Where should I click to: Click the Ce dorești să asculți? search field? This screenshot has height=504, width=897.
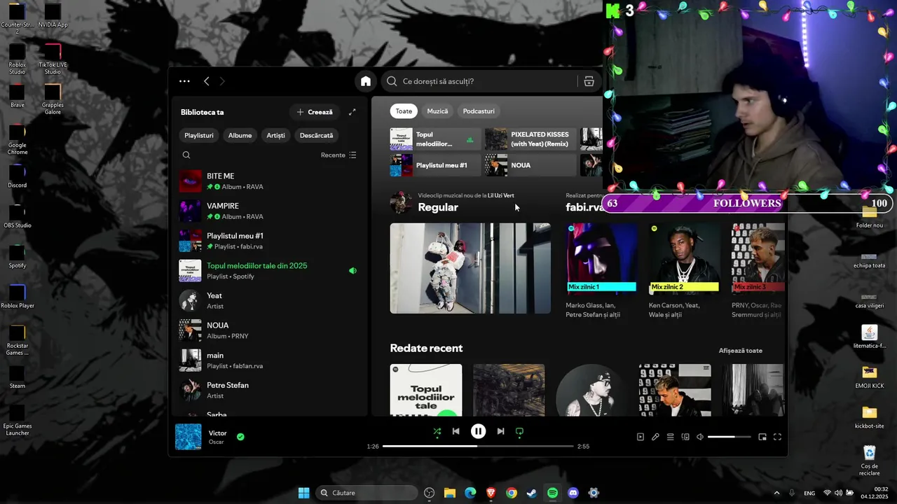click(480, 81)
